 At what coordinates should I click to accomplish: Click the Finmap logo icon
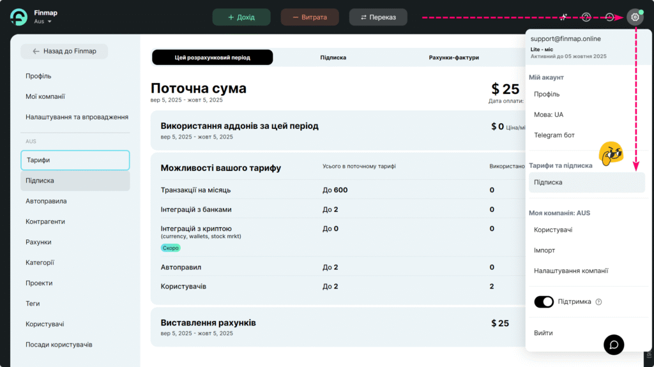(x=19, y=17)
